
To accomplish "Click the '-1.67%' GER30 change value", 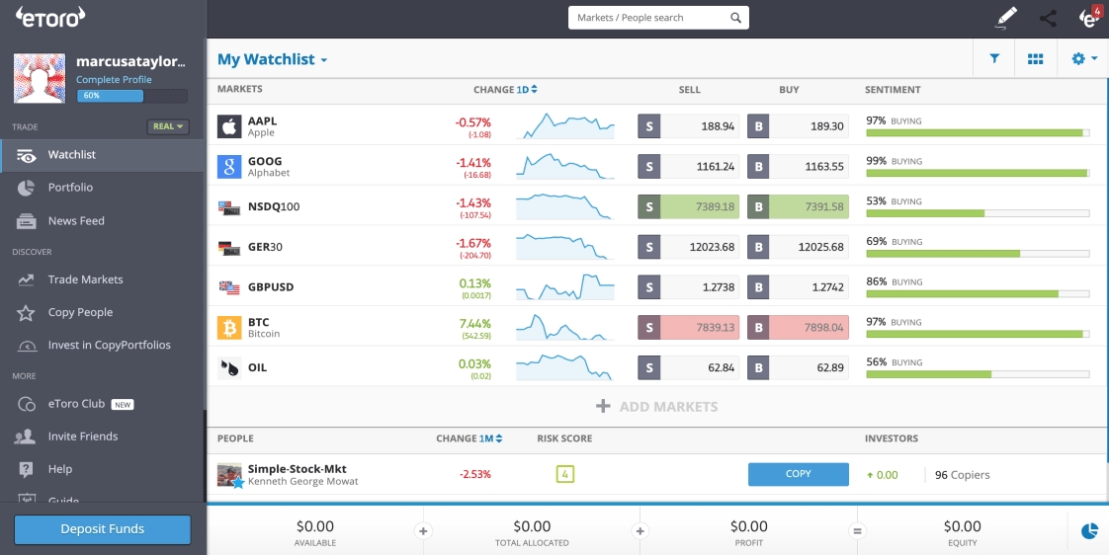I will pyautogui.click(x=473, y=243).
